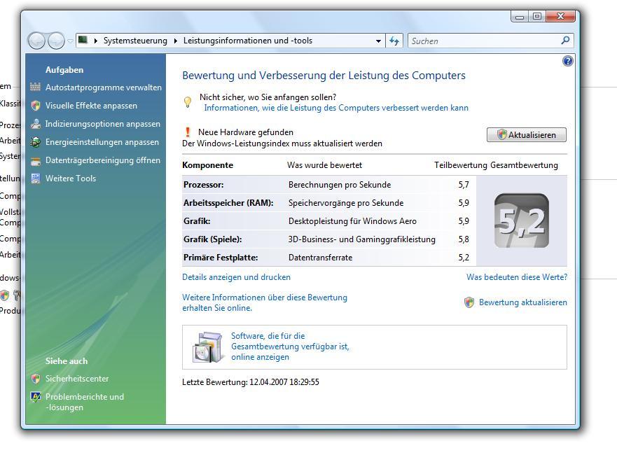The width and height of the screenshot is (617, 455).
Task: Open Weitere Informationen über diese Bewertung link
Action: click(x=265, y=302)
